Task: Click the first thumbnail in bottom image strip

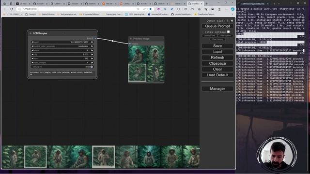Action: click(13, 157)
